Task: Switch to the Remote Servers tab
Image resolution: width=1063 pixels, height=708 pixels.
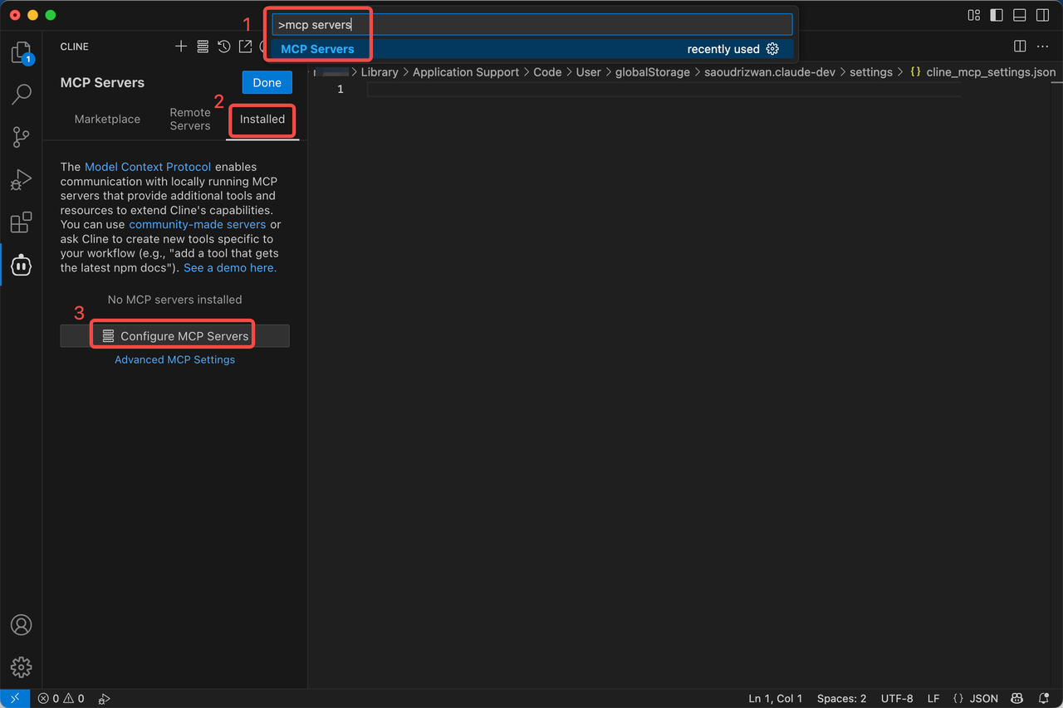Action: click(190, 119)
